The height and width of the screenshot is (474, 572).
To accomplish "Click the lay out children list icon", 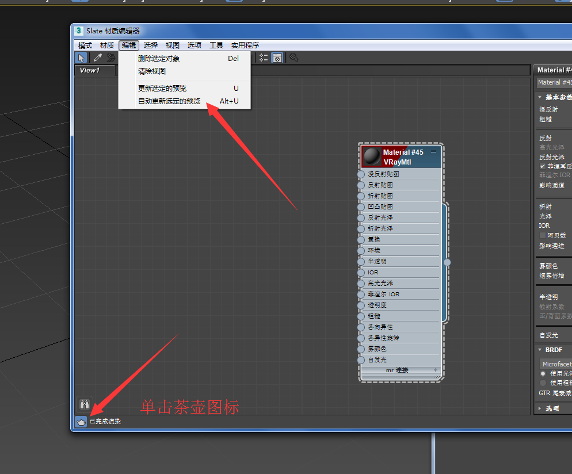I will pyautogui.click(x=264, y=58).
